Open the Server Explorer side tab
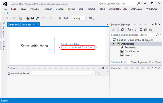This screenshot has width=163, height=103. [4, 30]
